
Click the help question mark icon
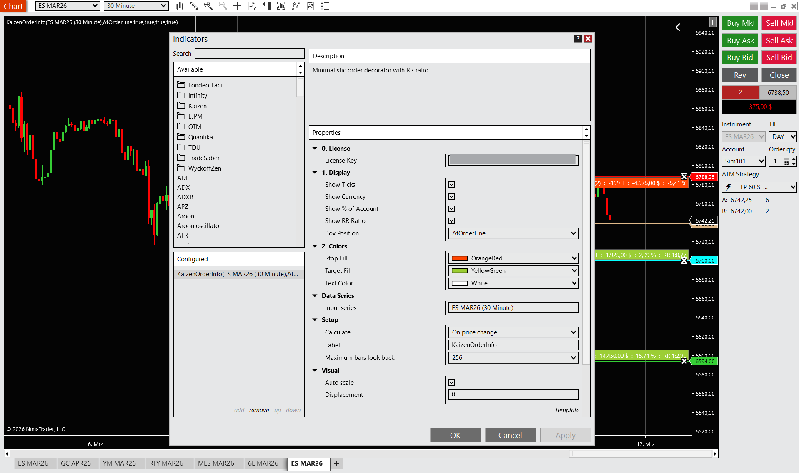578,39
